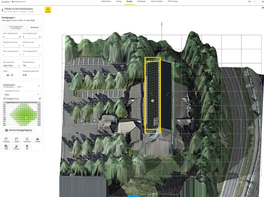The height and width of the screenshot is (197, 264).
Task: Click the Velg flaten house icon
Action: tap(37, 140)
